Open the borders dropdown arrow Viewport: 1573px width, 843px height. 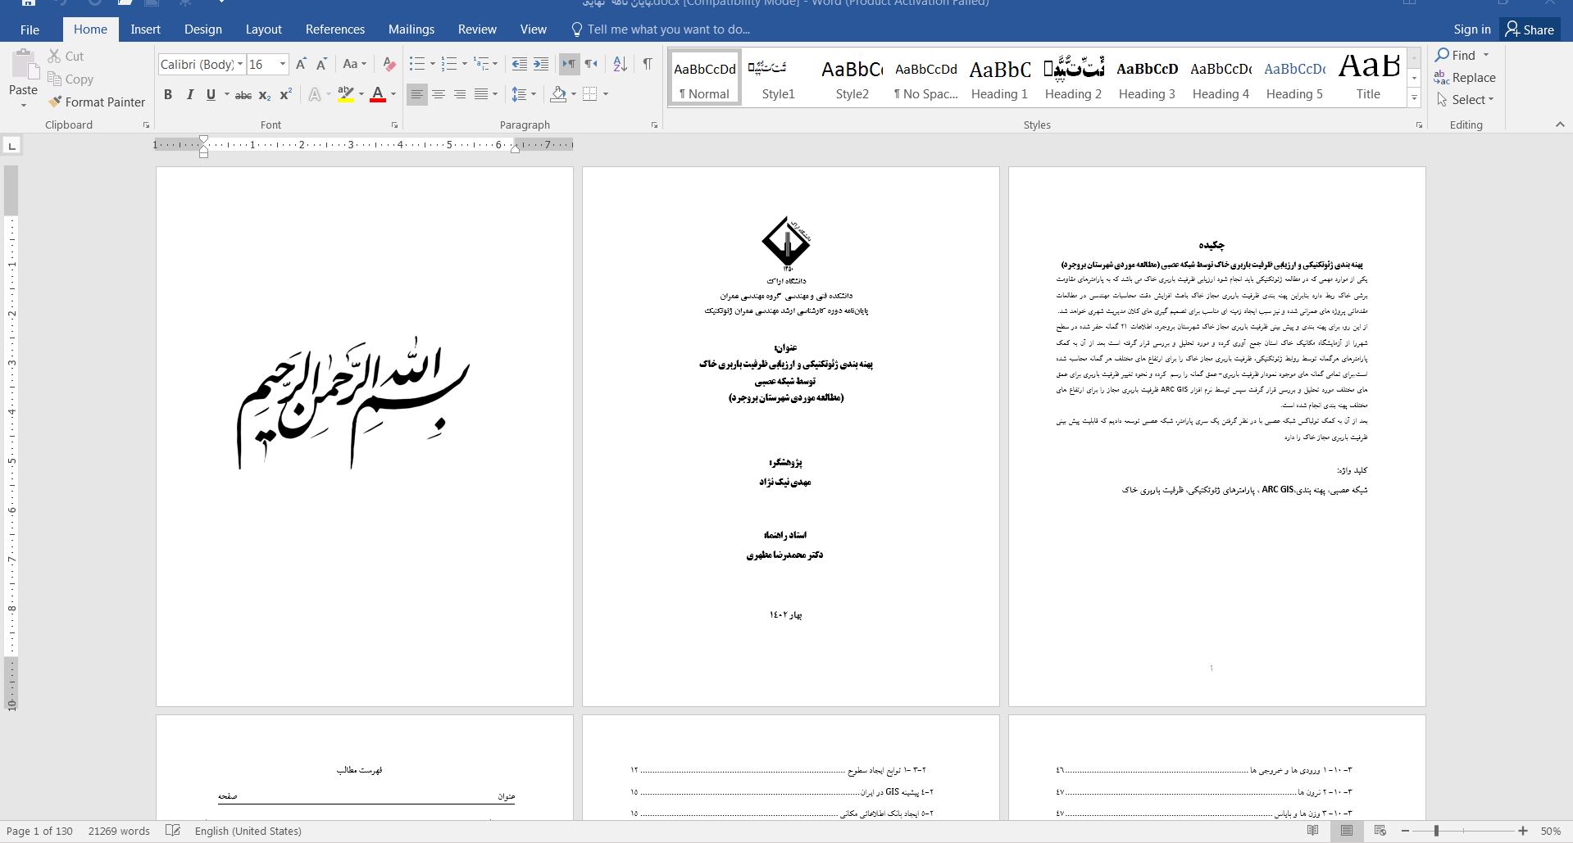coord(606,95)
